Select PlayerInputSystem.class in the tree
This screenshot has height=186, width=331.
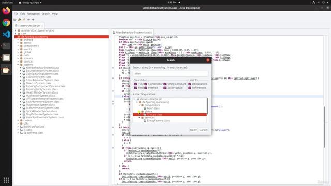click(x=40, y=105)
